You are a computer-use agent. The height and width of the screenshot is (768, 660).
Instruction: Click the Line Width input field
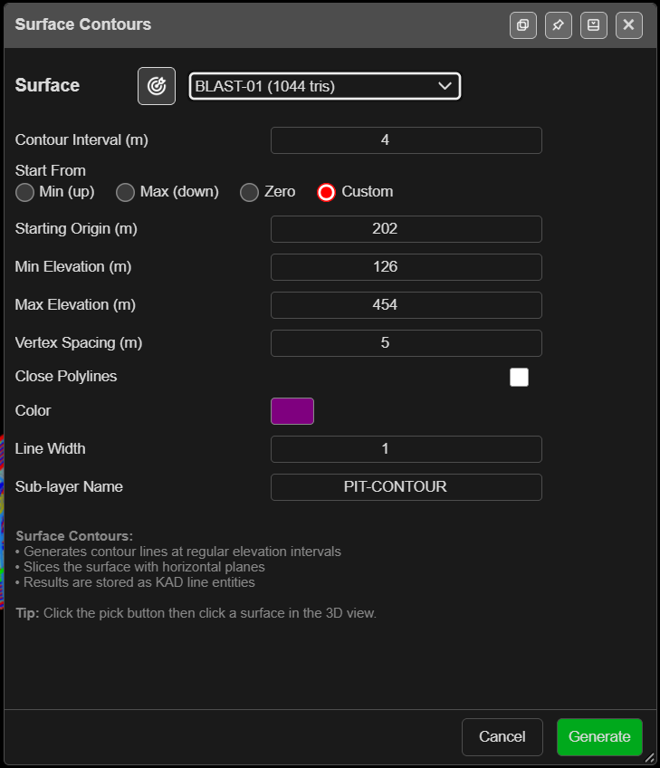click(406, 448)
